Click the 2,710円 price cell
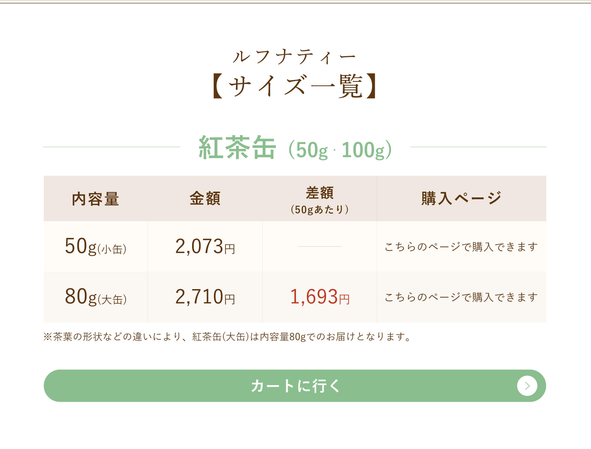The height and width of the screenshot is (449, 591). [205, 297]
